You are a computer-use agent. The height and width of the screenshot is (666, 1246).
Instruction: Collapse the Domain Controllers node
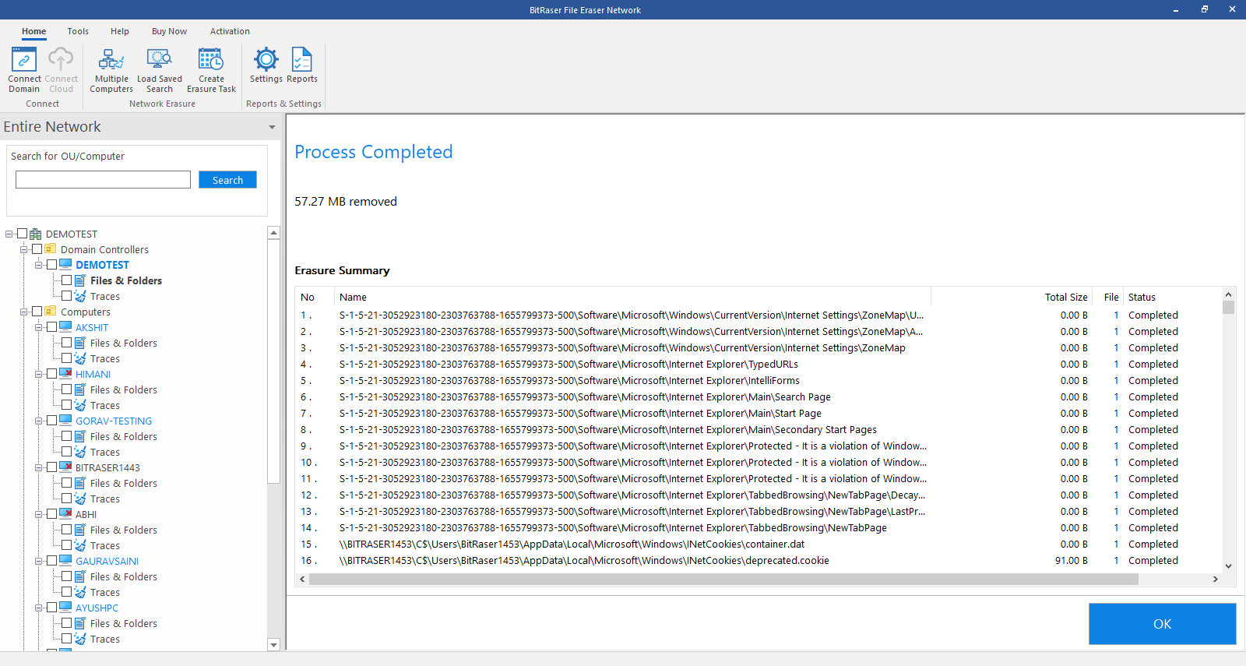[x=24, y=249]
